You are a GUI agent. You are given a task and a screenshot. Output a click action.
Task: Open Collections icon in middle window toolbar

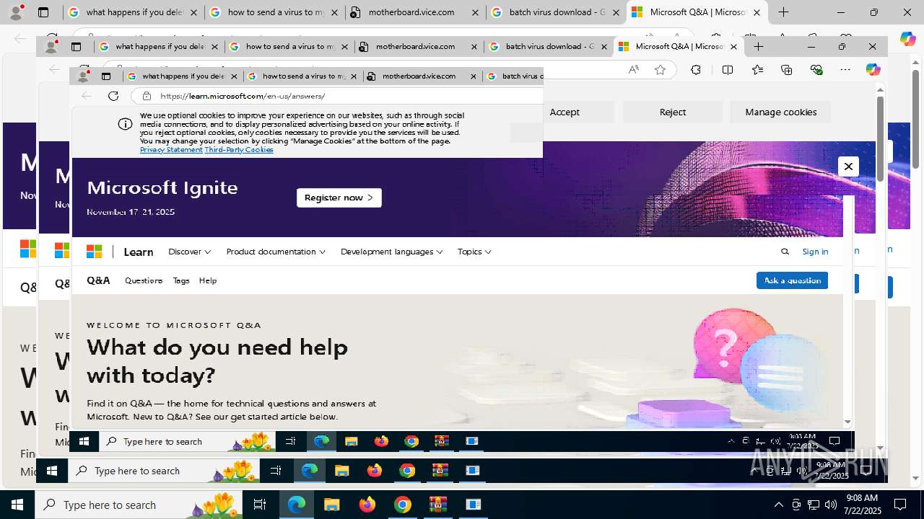(x=786, y=69)
